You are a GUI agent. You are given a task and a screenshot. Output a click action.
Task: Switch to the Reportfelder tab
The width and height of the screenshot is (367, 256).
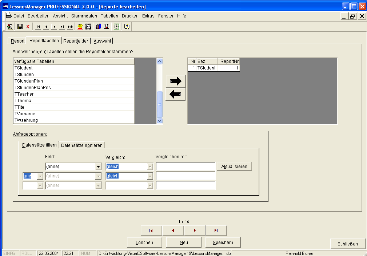[76, 41]
